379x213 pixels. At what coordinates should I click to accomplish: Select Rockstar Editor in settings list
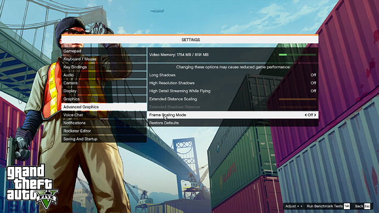click(x=104, y=131)
